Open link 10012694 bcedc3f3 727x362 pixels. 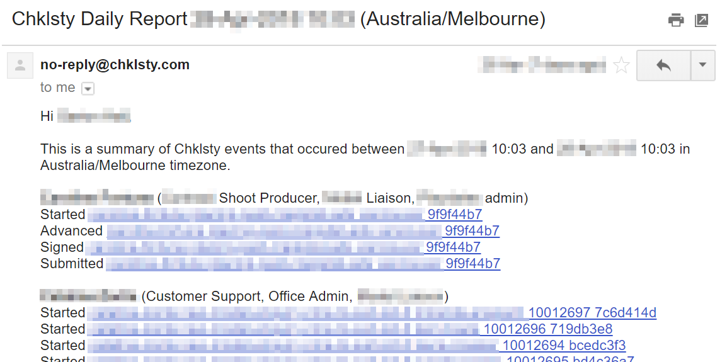357,345
